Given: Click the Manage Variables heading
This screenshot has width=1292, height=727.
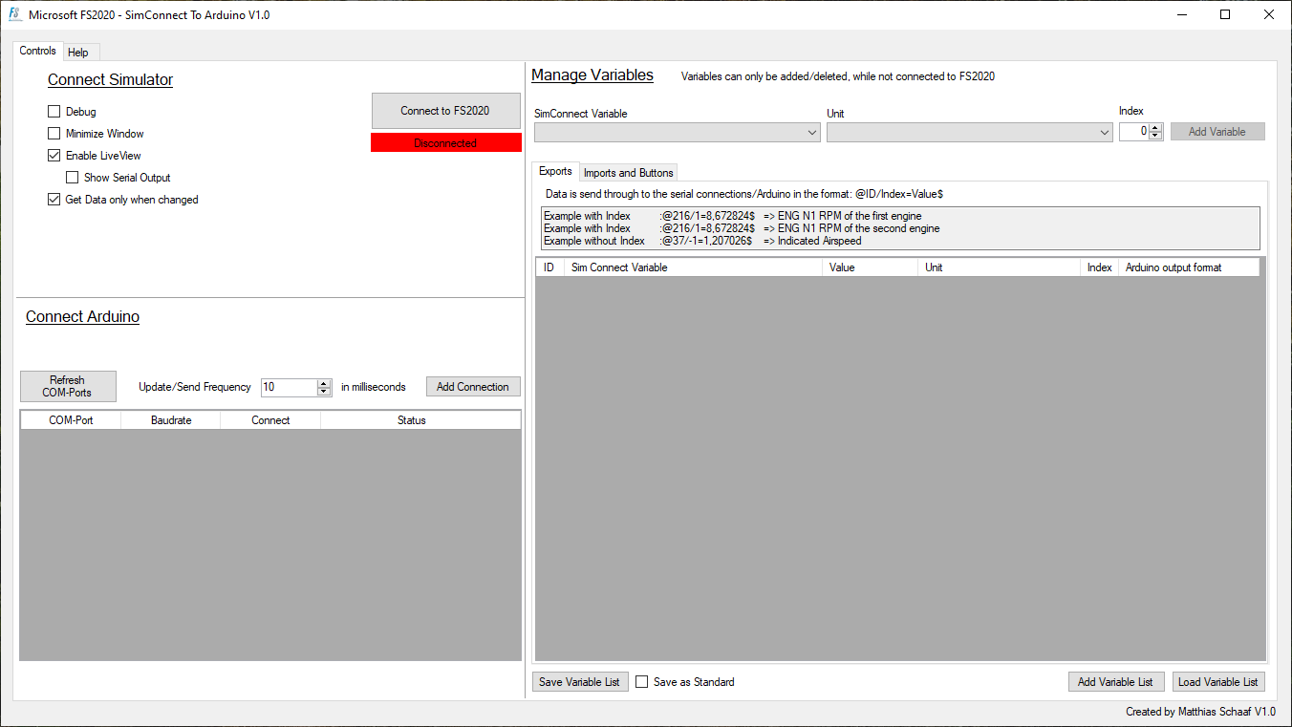Looking at the screenshot, I should (592, 75).
